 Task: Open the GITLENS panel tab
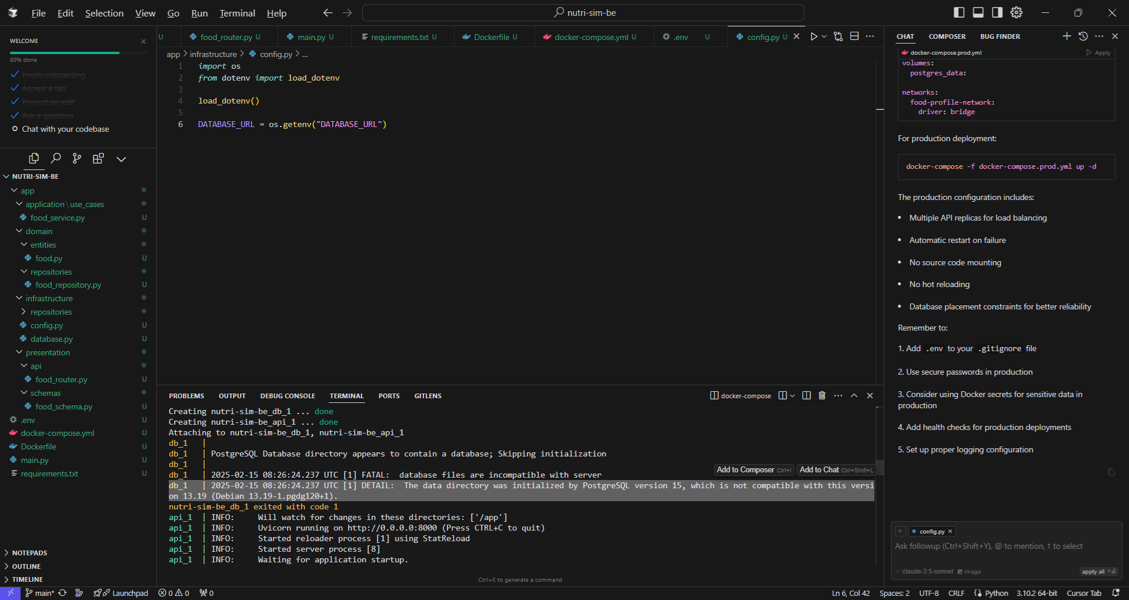427,396
